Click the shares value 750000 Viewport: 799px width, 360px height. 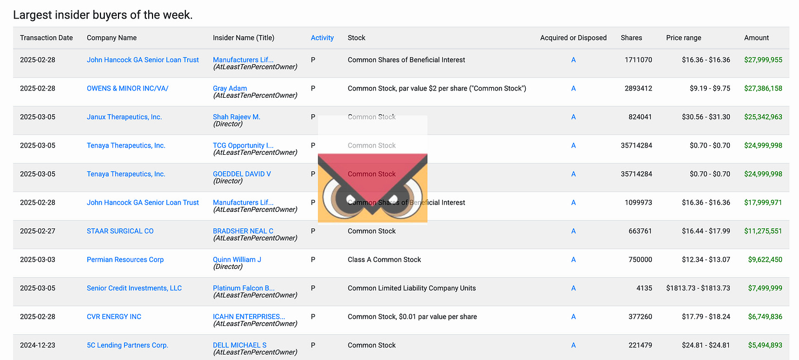click(640, 260)
